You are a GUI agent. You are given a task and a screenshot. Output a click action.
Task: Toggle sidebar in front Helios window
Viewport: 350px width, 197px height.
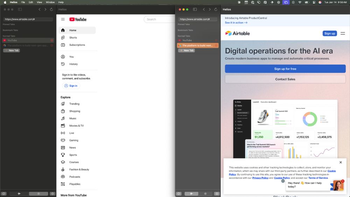coord(195,9)
